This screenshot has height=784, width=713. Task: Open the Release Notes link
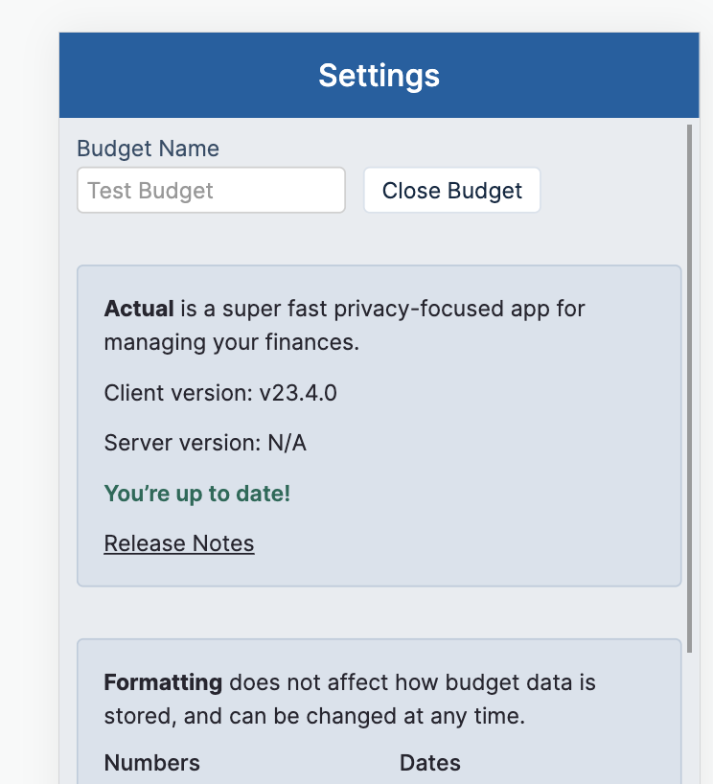(179, 543)
